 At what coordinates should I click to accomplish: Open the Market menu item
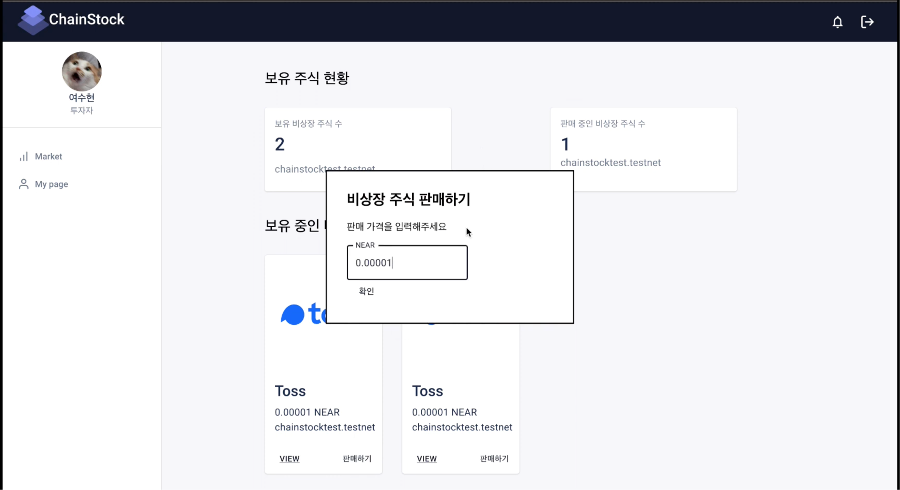(x=48, y=156)
